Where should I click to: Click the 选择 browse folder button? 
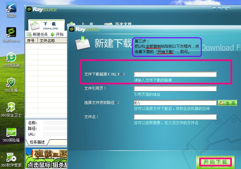pyautogui.click(x=227, y=103)
